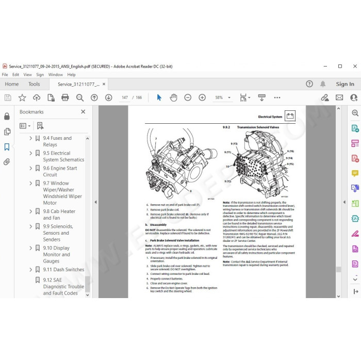The width and height of the screenshot is (361, 361).
Task: Open Help question mark icon
Action: 309,84
